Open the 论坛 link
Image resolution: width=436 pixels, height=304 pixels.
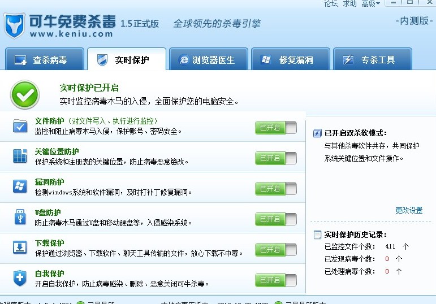click(331, 4)
